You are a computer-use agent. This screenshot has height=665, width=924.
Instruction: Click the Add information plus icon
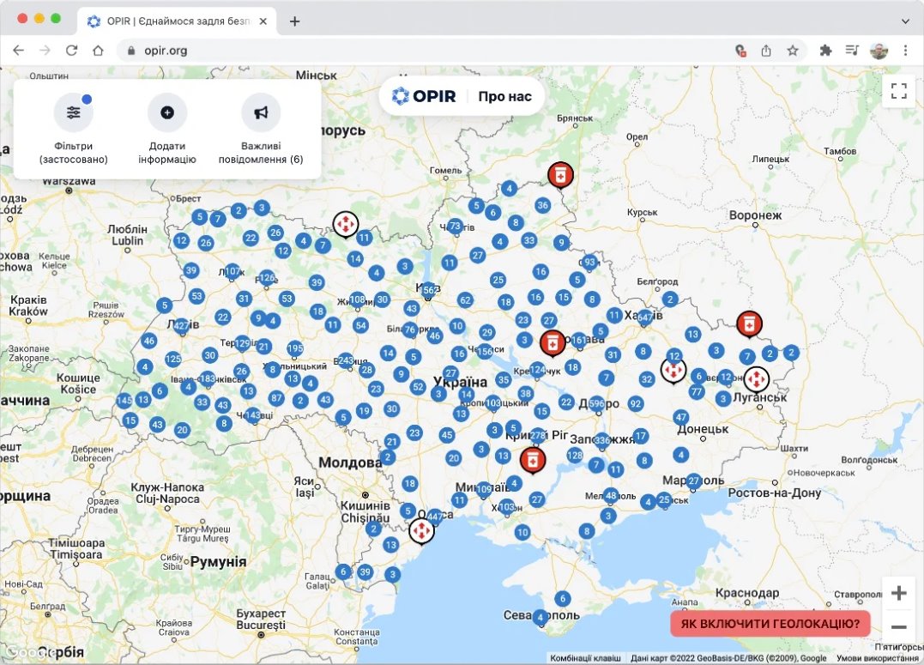pyautogui.click(x=166, y=112)
